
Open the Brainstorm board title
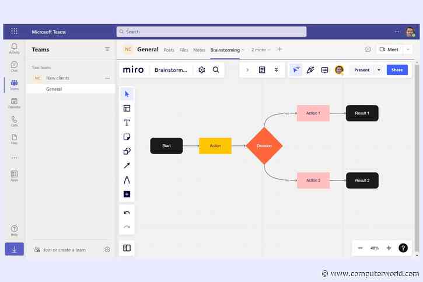click(170, 70)
